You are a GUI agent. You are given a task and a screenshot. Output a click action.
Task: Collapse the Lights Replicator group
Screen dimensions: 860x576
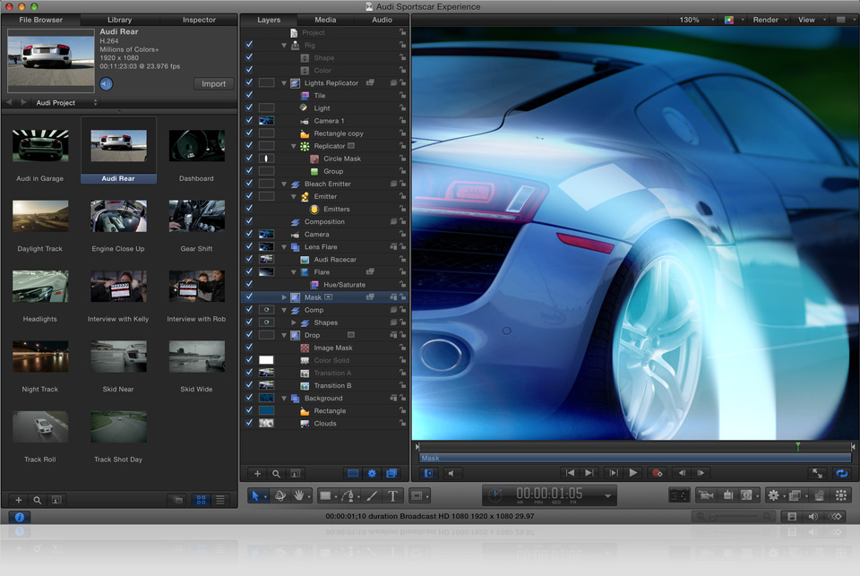tap(284, 82)
